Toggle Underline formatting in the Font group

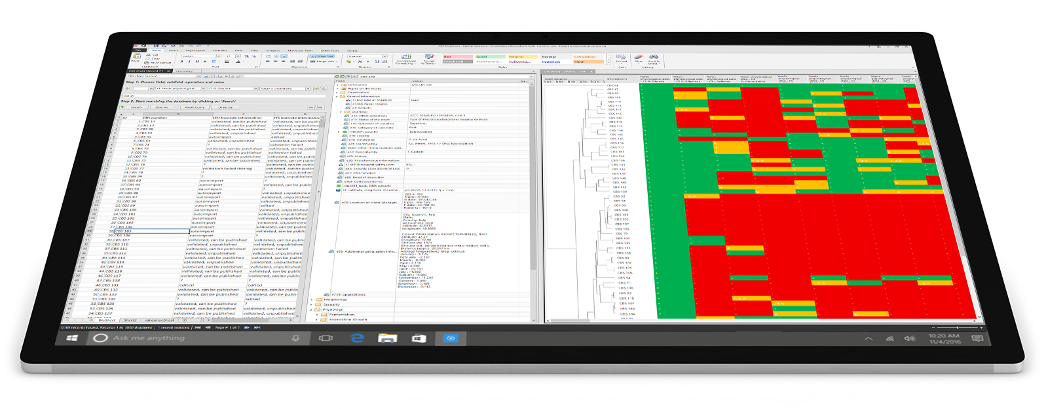coord(197,62)
